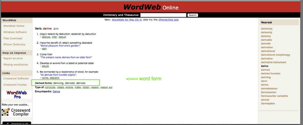The height and width of the screenshot is (125, 303).
Task: Click the Verb: derive headword
Action: 43,29
